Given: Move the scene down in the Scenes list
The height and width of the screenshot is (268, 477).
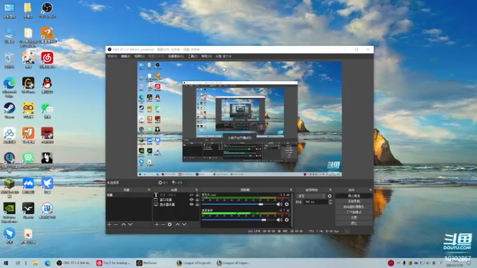Looking at the screenshot, I should tap(130, 225).
